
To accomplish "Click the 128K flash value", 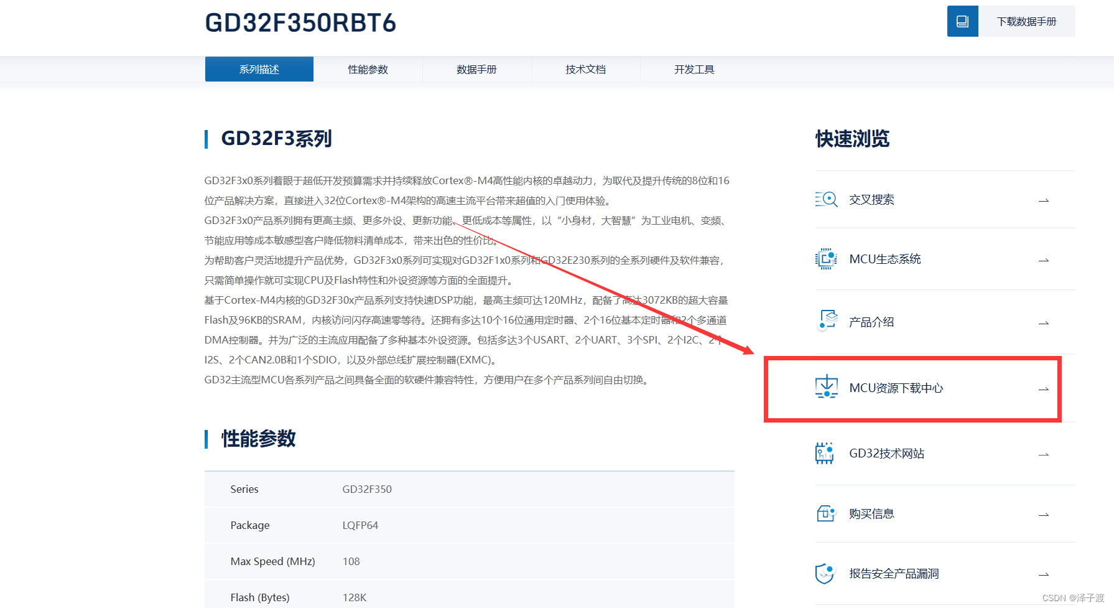I will coord(355,597).
